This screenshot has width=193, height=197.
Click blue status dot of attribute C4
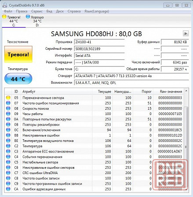[8, 157]
